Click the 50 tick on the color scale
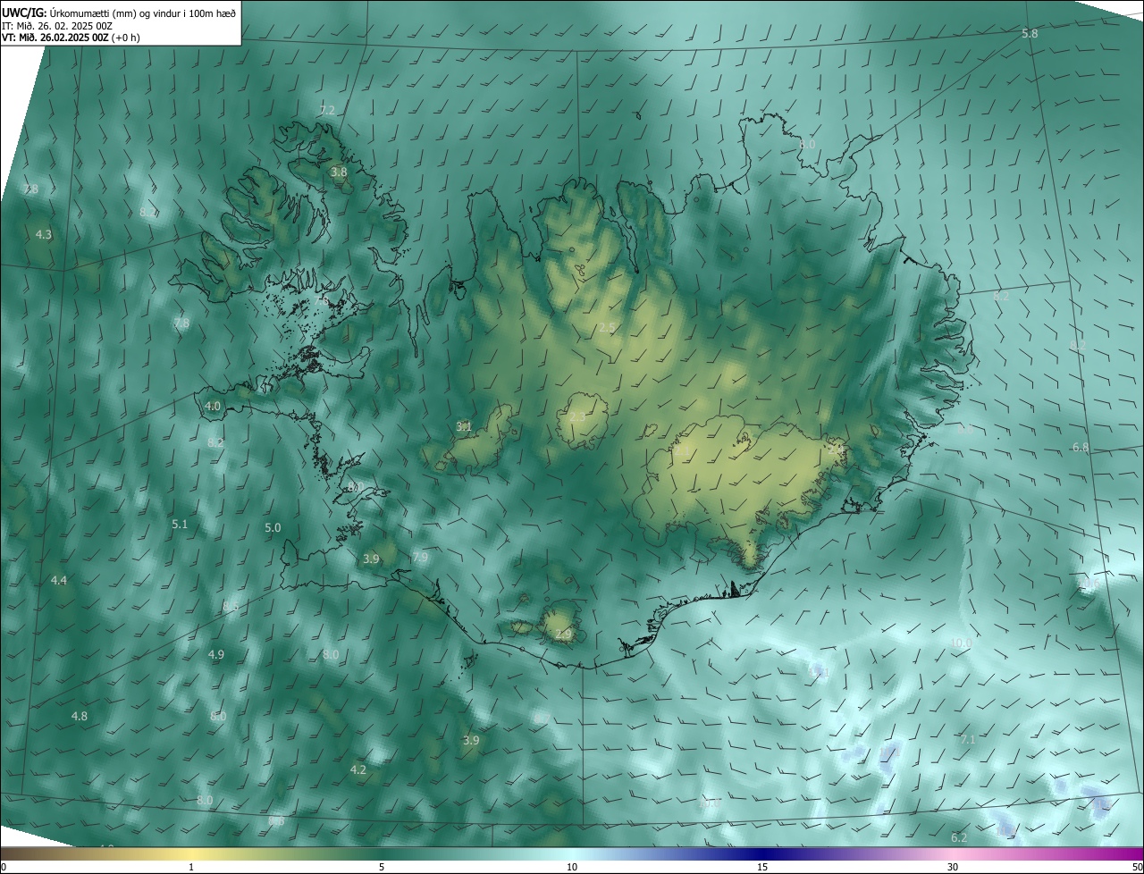The image size is (1144, 874). point(1137,868)
